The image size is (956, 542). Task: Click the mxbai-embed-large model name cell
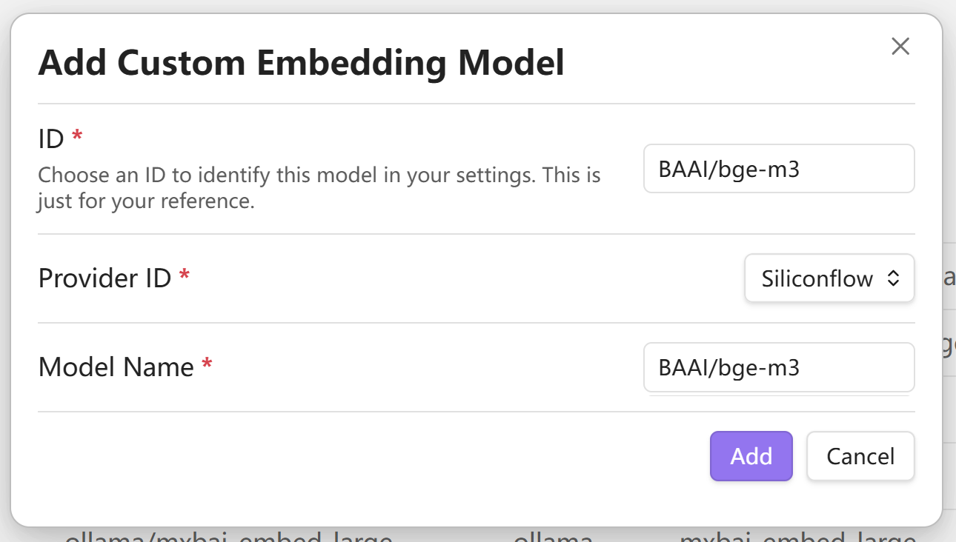point(797,536)
